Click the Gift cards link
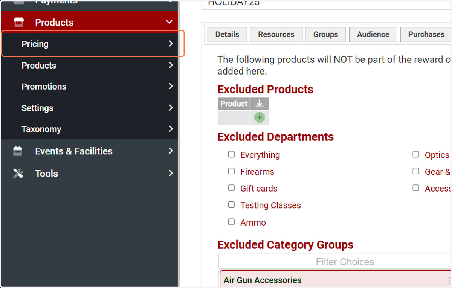Viewport: 452px width, 288px height. tap(259, 189)
